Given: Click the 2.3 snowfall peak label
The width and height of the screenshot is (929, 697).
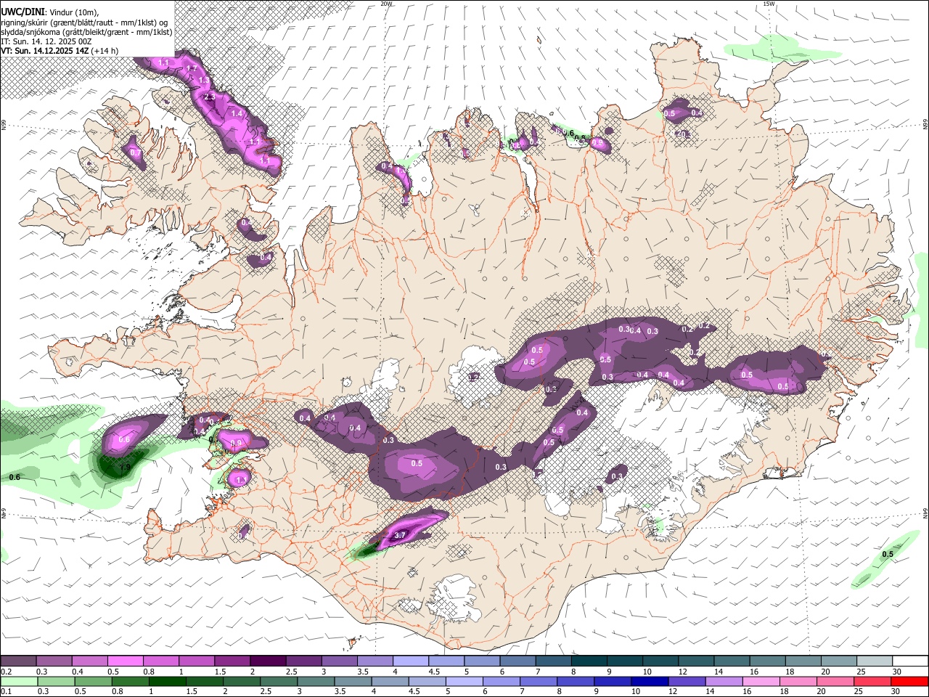Looking at the screenshot, I should pyautogui.click(x=210, y=97).
